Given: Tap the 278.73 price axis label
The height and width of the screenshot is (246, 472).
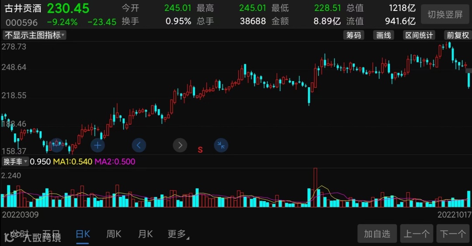Looking at the screenshot, I should (14, 47).
